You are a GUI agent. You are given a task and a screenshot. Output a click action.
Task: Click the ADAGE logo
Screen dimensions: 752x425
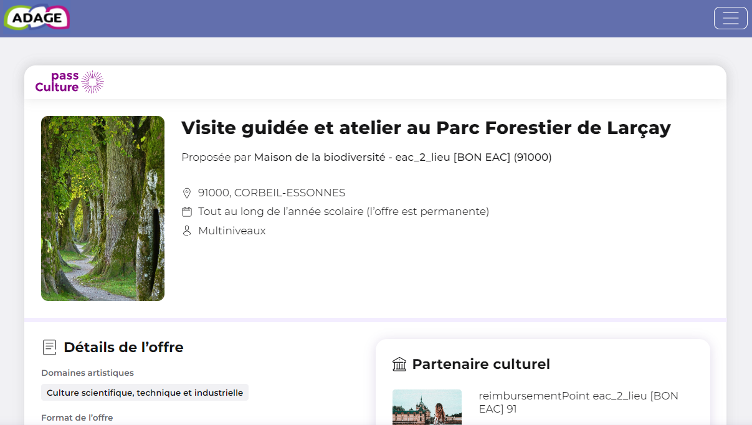tap(37, 17)
